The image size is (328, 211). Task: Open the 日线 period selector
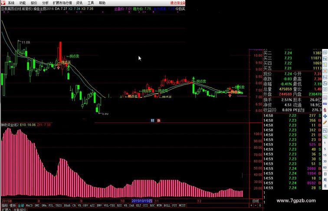(256, 201)
